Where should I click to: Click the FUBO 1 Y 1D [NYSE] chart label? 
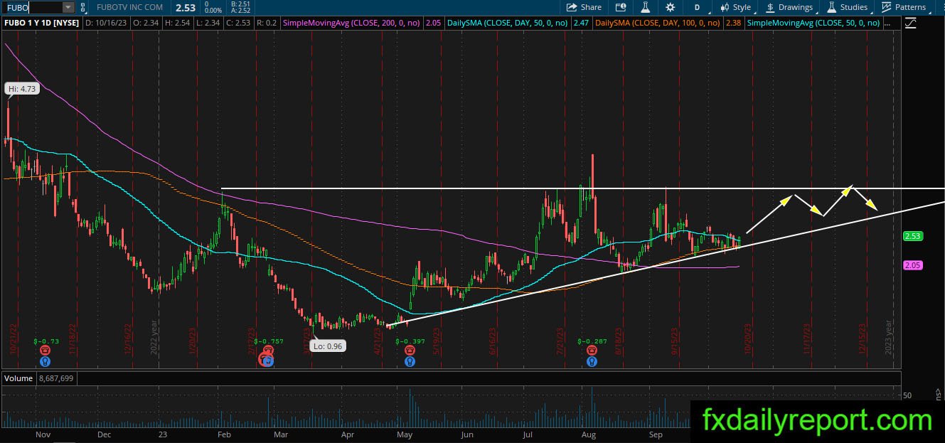pyautogui.click(x=41, y=23)
